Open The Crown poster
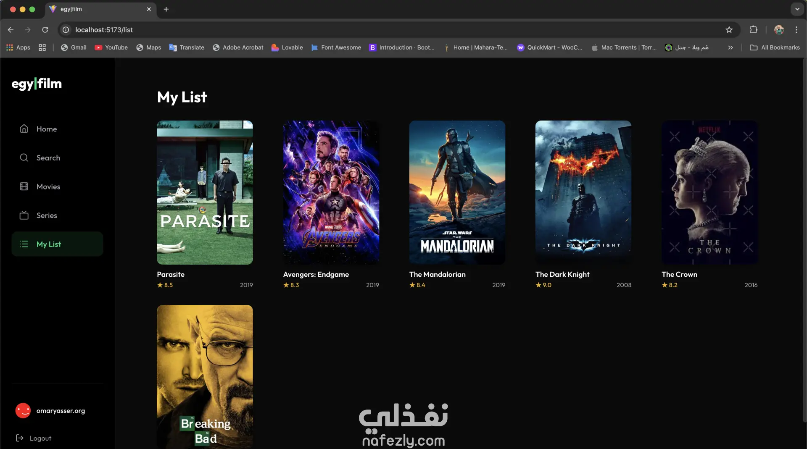This screenshot has width=807, height=449. pyautogui.click(x=709, y=192)
